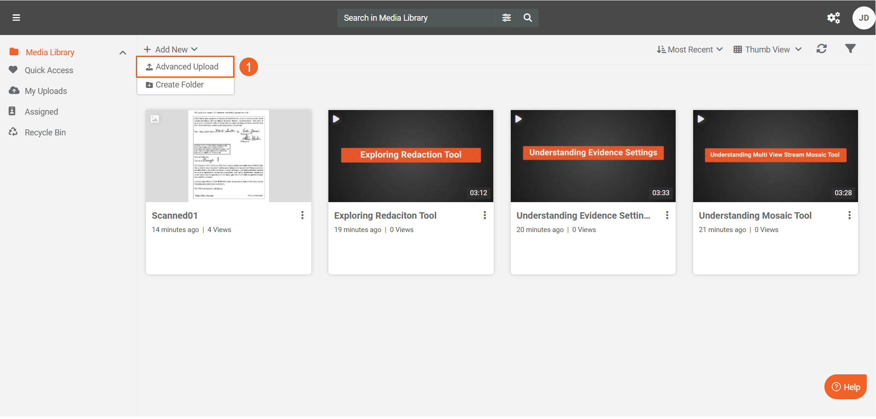
Task: Refresh the media library list
Action: point(822,49)
